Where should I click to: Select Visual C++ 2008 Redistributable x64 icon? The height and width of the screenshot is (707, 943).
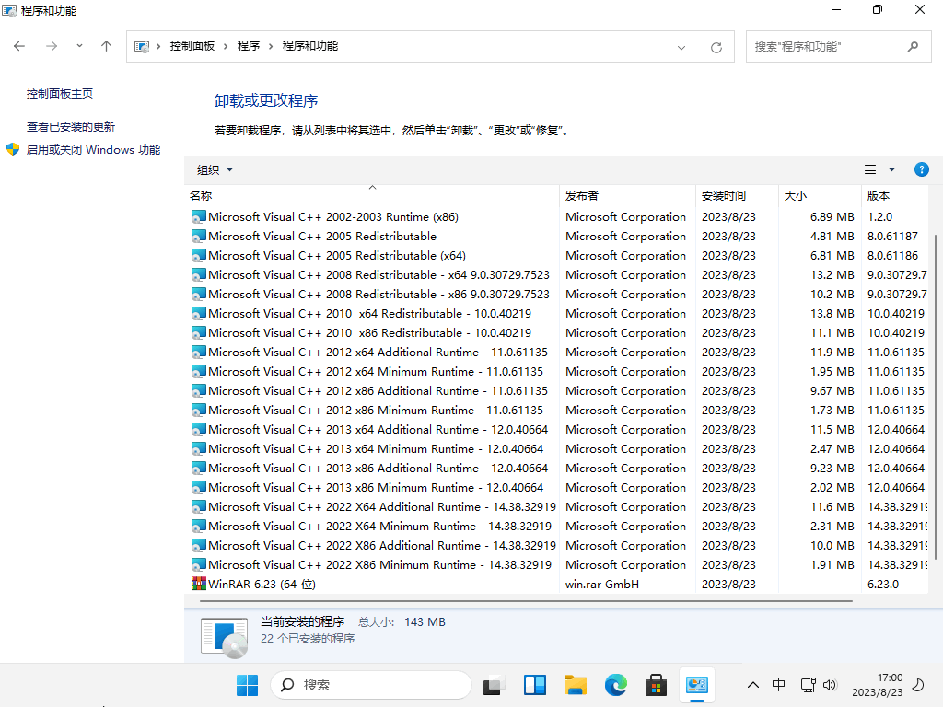click(x=199, y=274)
